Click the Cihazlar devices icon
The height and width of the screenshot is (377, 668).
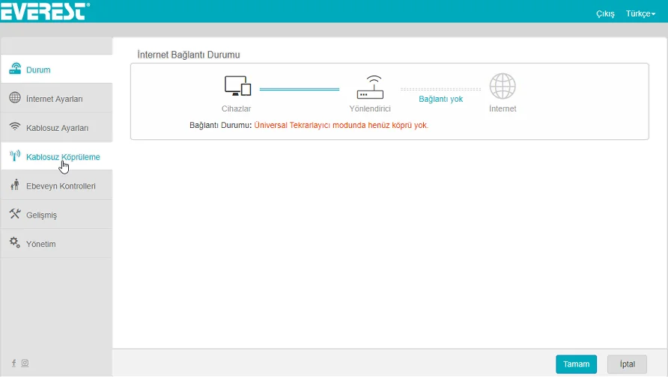pyautogui.click(x=237, y=87)
